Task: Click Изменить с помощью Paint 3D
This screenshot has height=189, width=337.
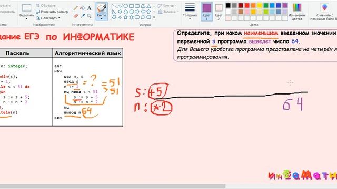Action: pos(323,12)
